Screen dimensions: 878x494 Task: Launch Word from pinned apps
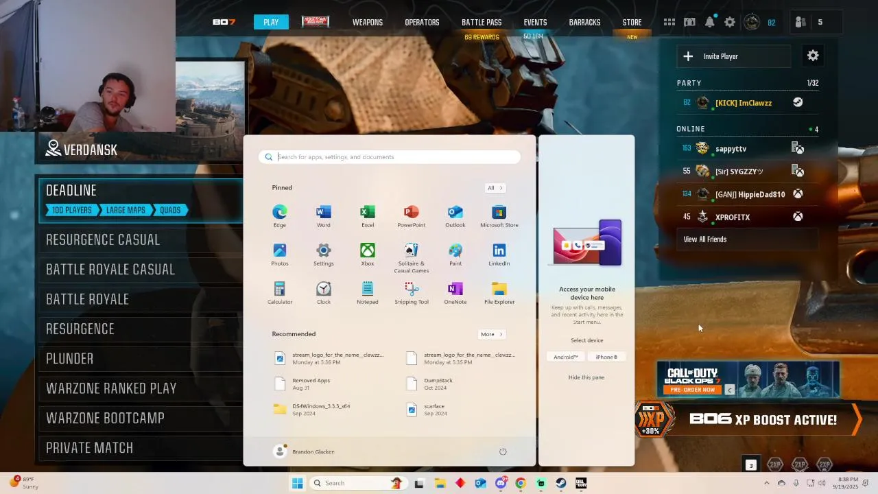point(324,215)
